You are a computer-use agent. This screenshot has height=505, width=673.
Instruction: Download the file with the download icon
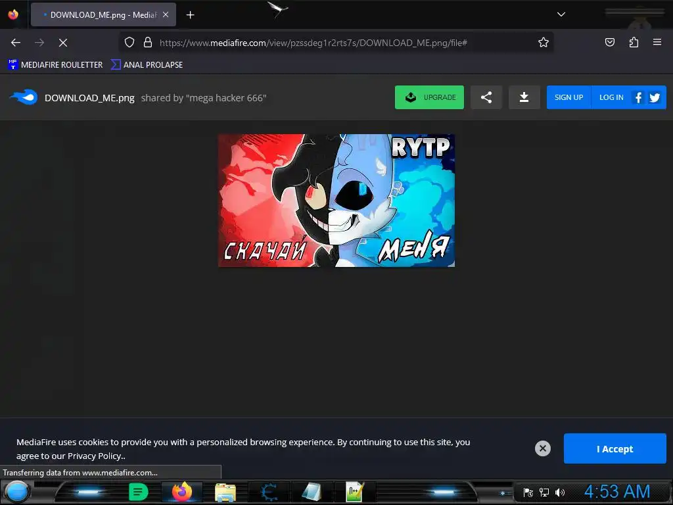tap(524, 97)
